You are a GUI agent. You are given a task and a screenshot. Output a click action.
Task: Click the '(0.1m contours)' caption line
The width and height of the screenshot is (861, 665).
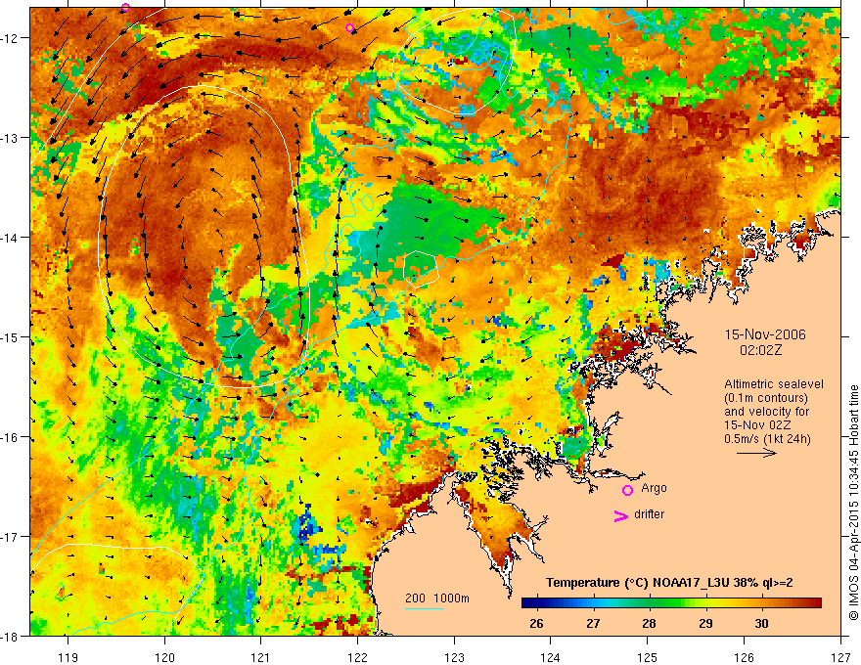point(766,398)
